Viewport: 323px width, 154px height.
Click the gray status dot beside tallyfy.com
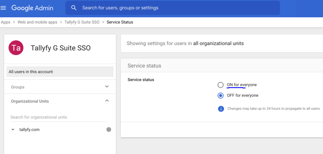coord(109,130)
